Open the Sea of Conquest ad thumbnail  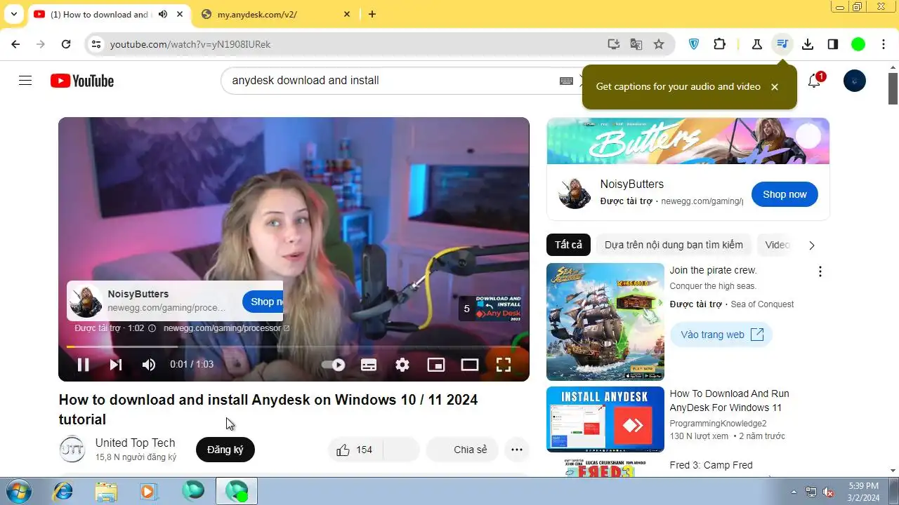point(605,322)
